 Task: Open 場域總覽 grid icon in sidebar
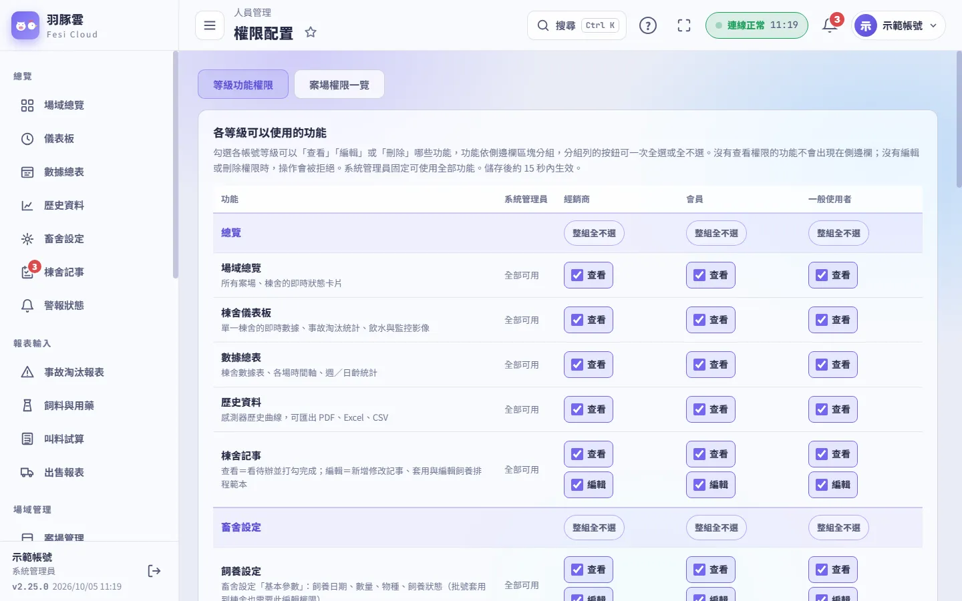[27, 106]
